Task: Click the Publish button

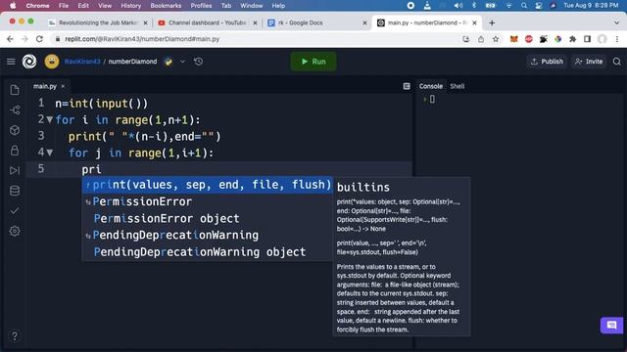Action: coord(547,62)
